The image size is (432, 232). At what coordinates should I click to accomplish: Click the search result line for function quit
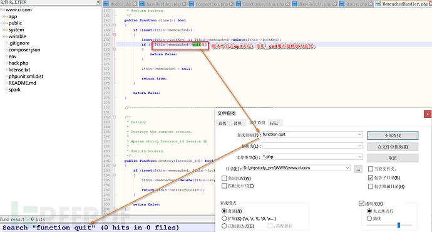click(91, 228)
